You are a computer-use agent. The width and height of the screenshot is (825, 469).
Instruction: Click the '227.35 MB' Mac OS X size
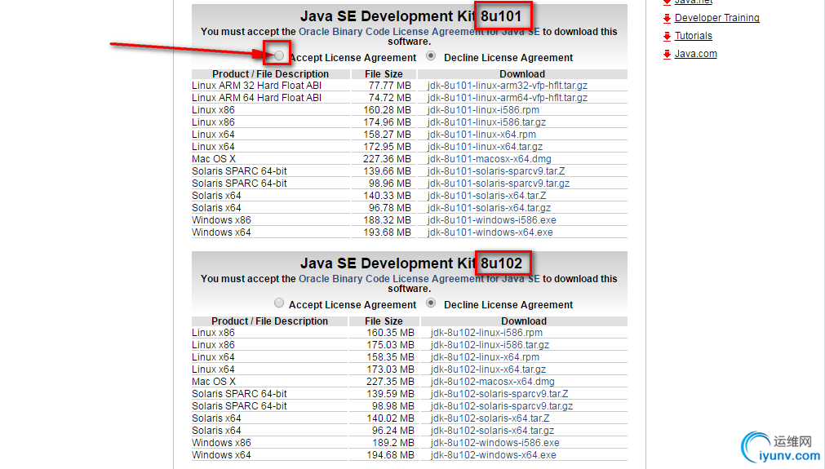coord(390,381)
